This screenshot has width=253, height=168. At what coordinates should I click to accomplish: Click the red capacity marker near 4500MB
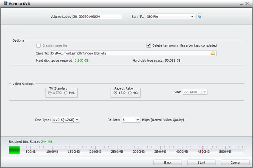pyautogui.click(x=203, y=150)
